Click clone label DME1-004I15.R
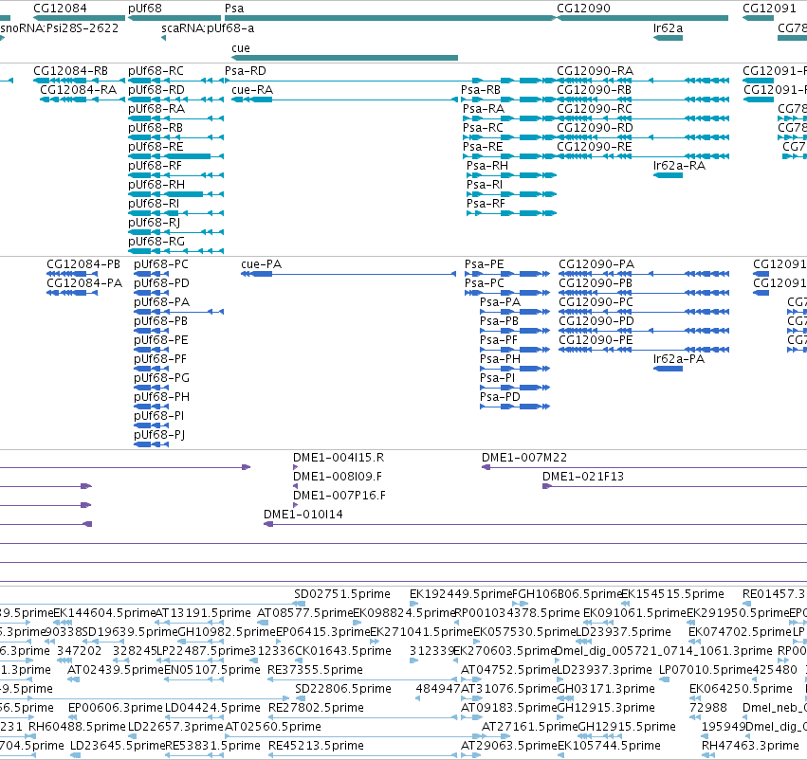Screen dimensions: 807x760 tap(339, 457)
